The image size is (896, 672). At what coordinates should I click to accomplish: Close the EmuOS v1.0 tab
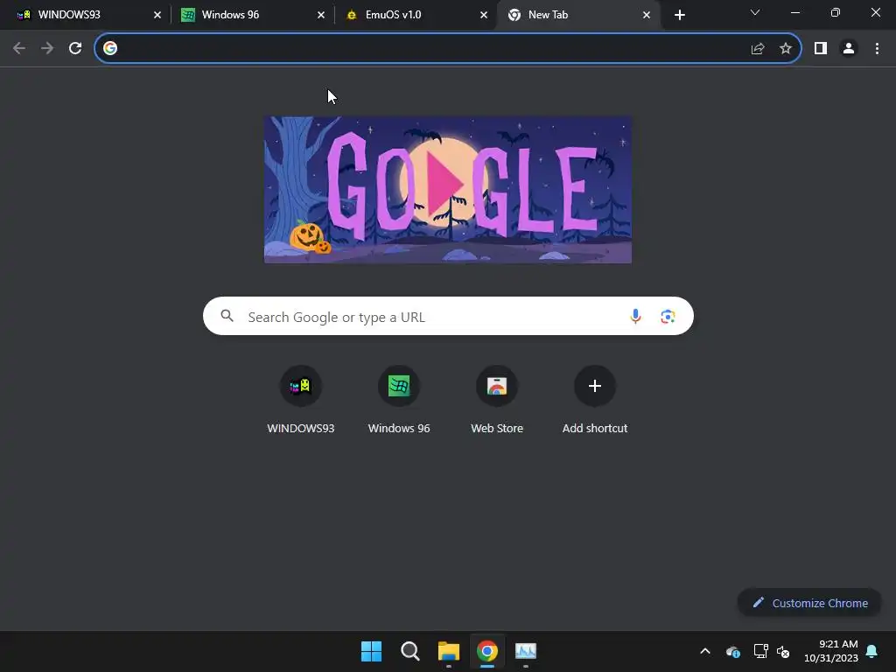[x=483, y=15]
